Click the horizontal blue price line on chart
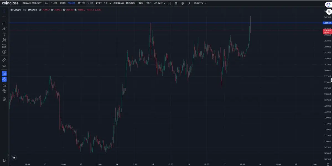332x166 pixels. pos(166,23)
